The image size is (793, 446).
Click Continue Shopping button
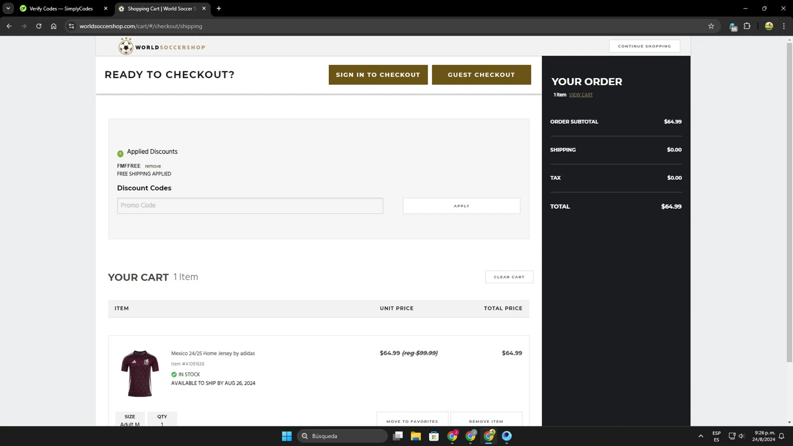pos(644,46)
